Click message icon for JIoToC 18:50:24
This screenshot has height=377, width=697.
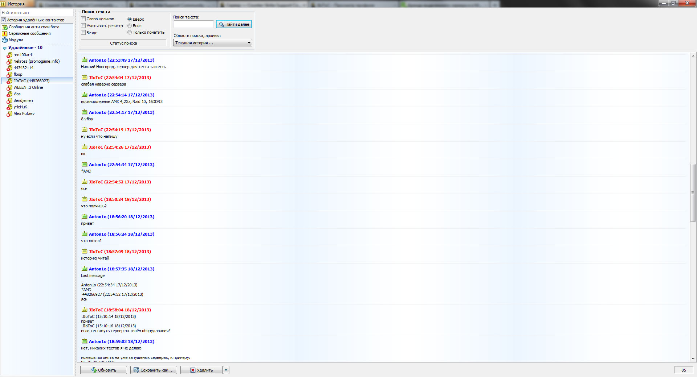[x=84, y=199]
